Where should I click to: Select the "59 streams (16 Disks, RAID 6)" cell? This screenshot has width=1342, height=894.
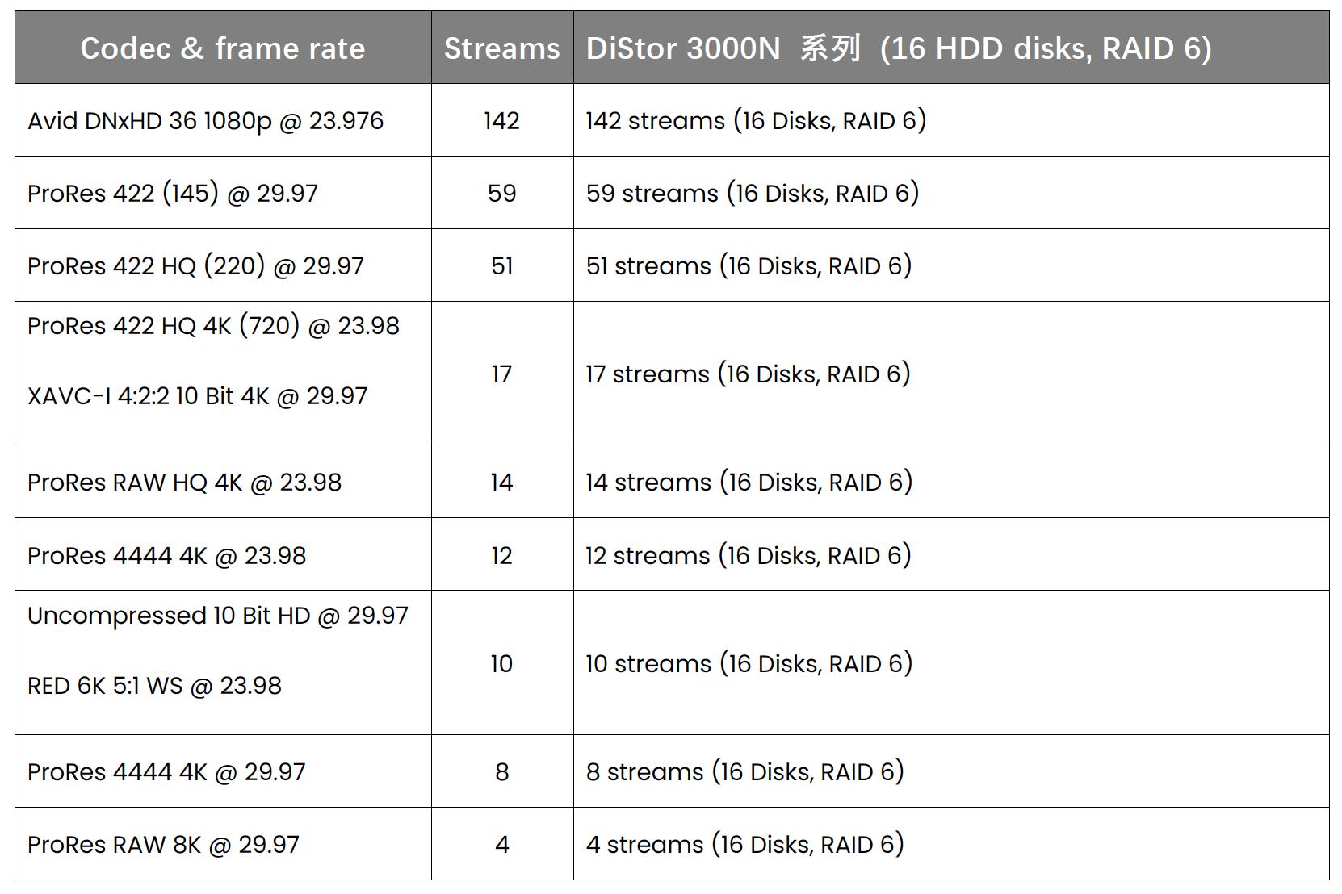(753, 194)
